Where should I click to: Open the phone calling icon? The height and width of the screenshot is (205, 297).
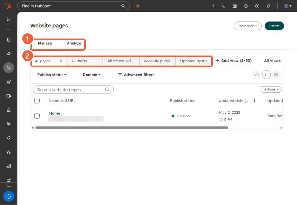[x=223, y=6]
